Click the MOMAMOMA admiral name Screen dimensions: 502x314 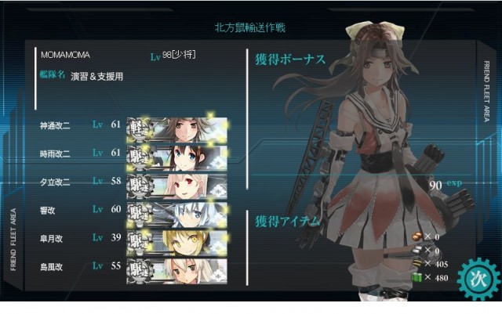[x=65, y=55]
